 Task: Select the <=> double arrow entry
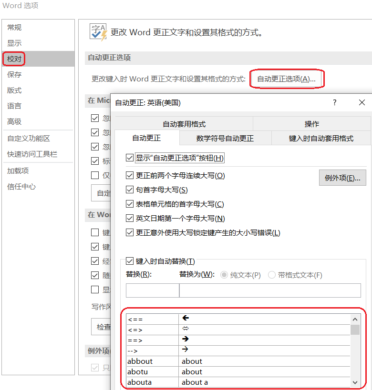238,330
